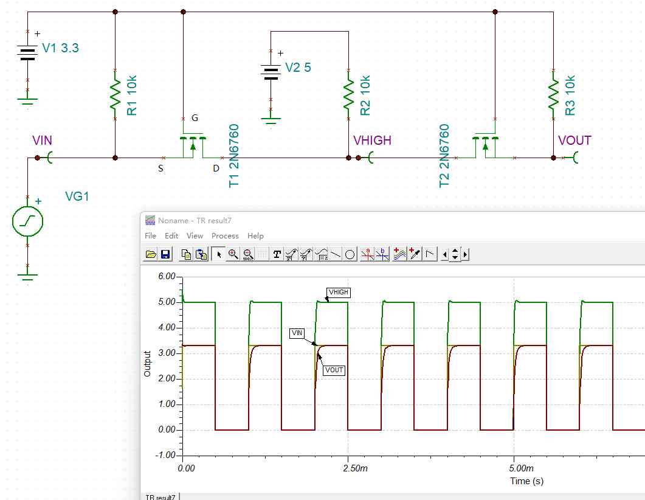The width and height of the screenshot is (645, 500).
Task: Select the pointer arrow tool
Action: point(218,254)
